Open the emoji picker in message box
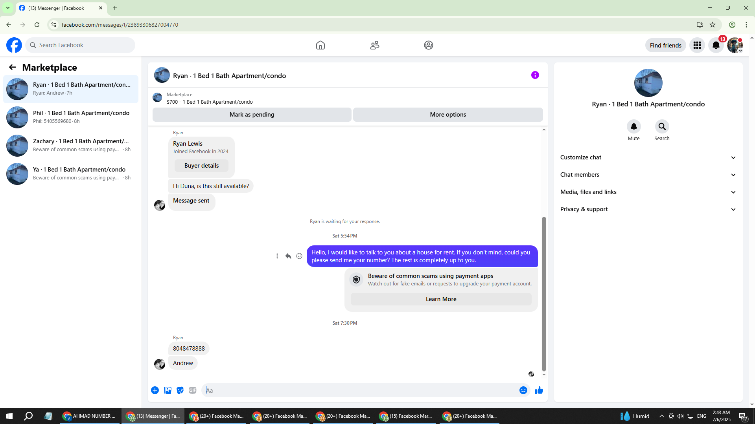This screenshot has height=424, width=755. 523,390
